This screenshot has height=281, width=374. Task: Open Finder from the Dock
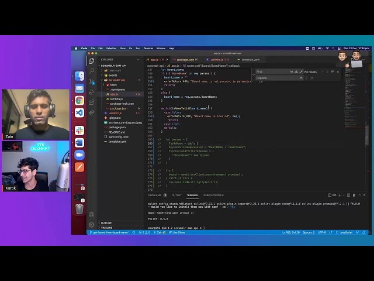[x=79, y=76]
